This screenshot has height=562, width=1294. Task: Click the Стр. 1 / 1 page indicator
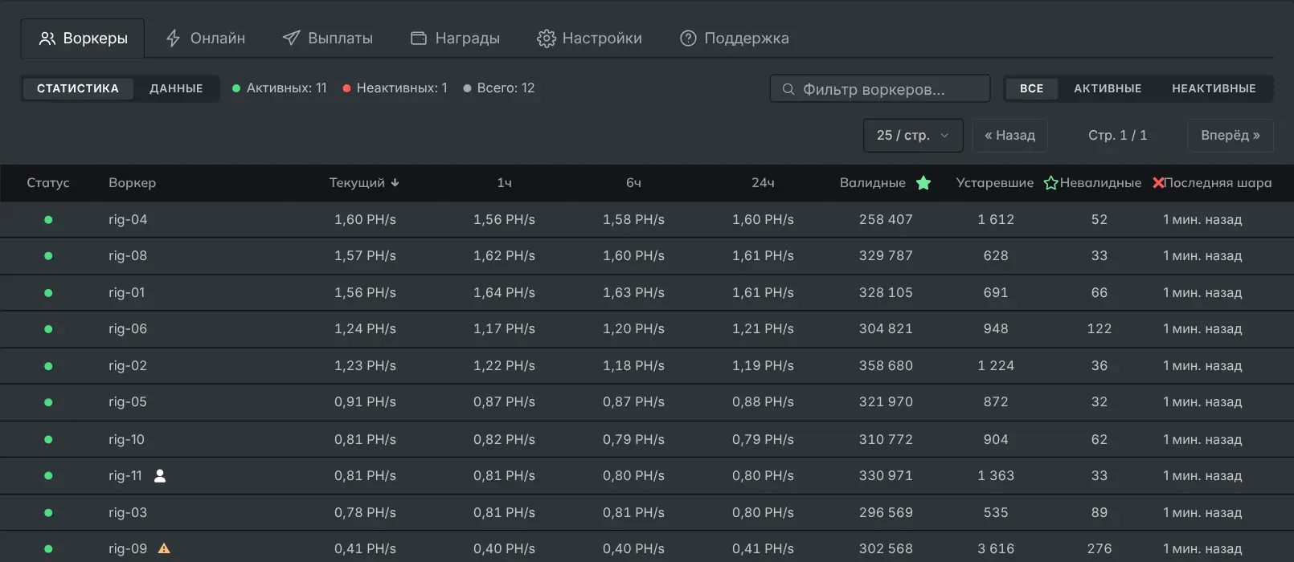click(1117, 135)
